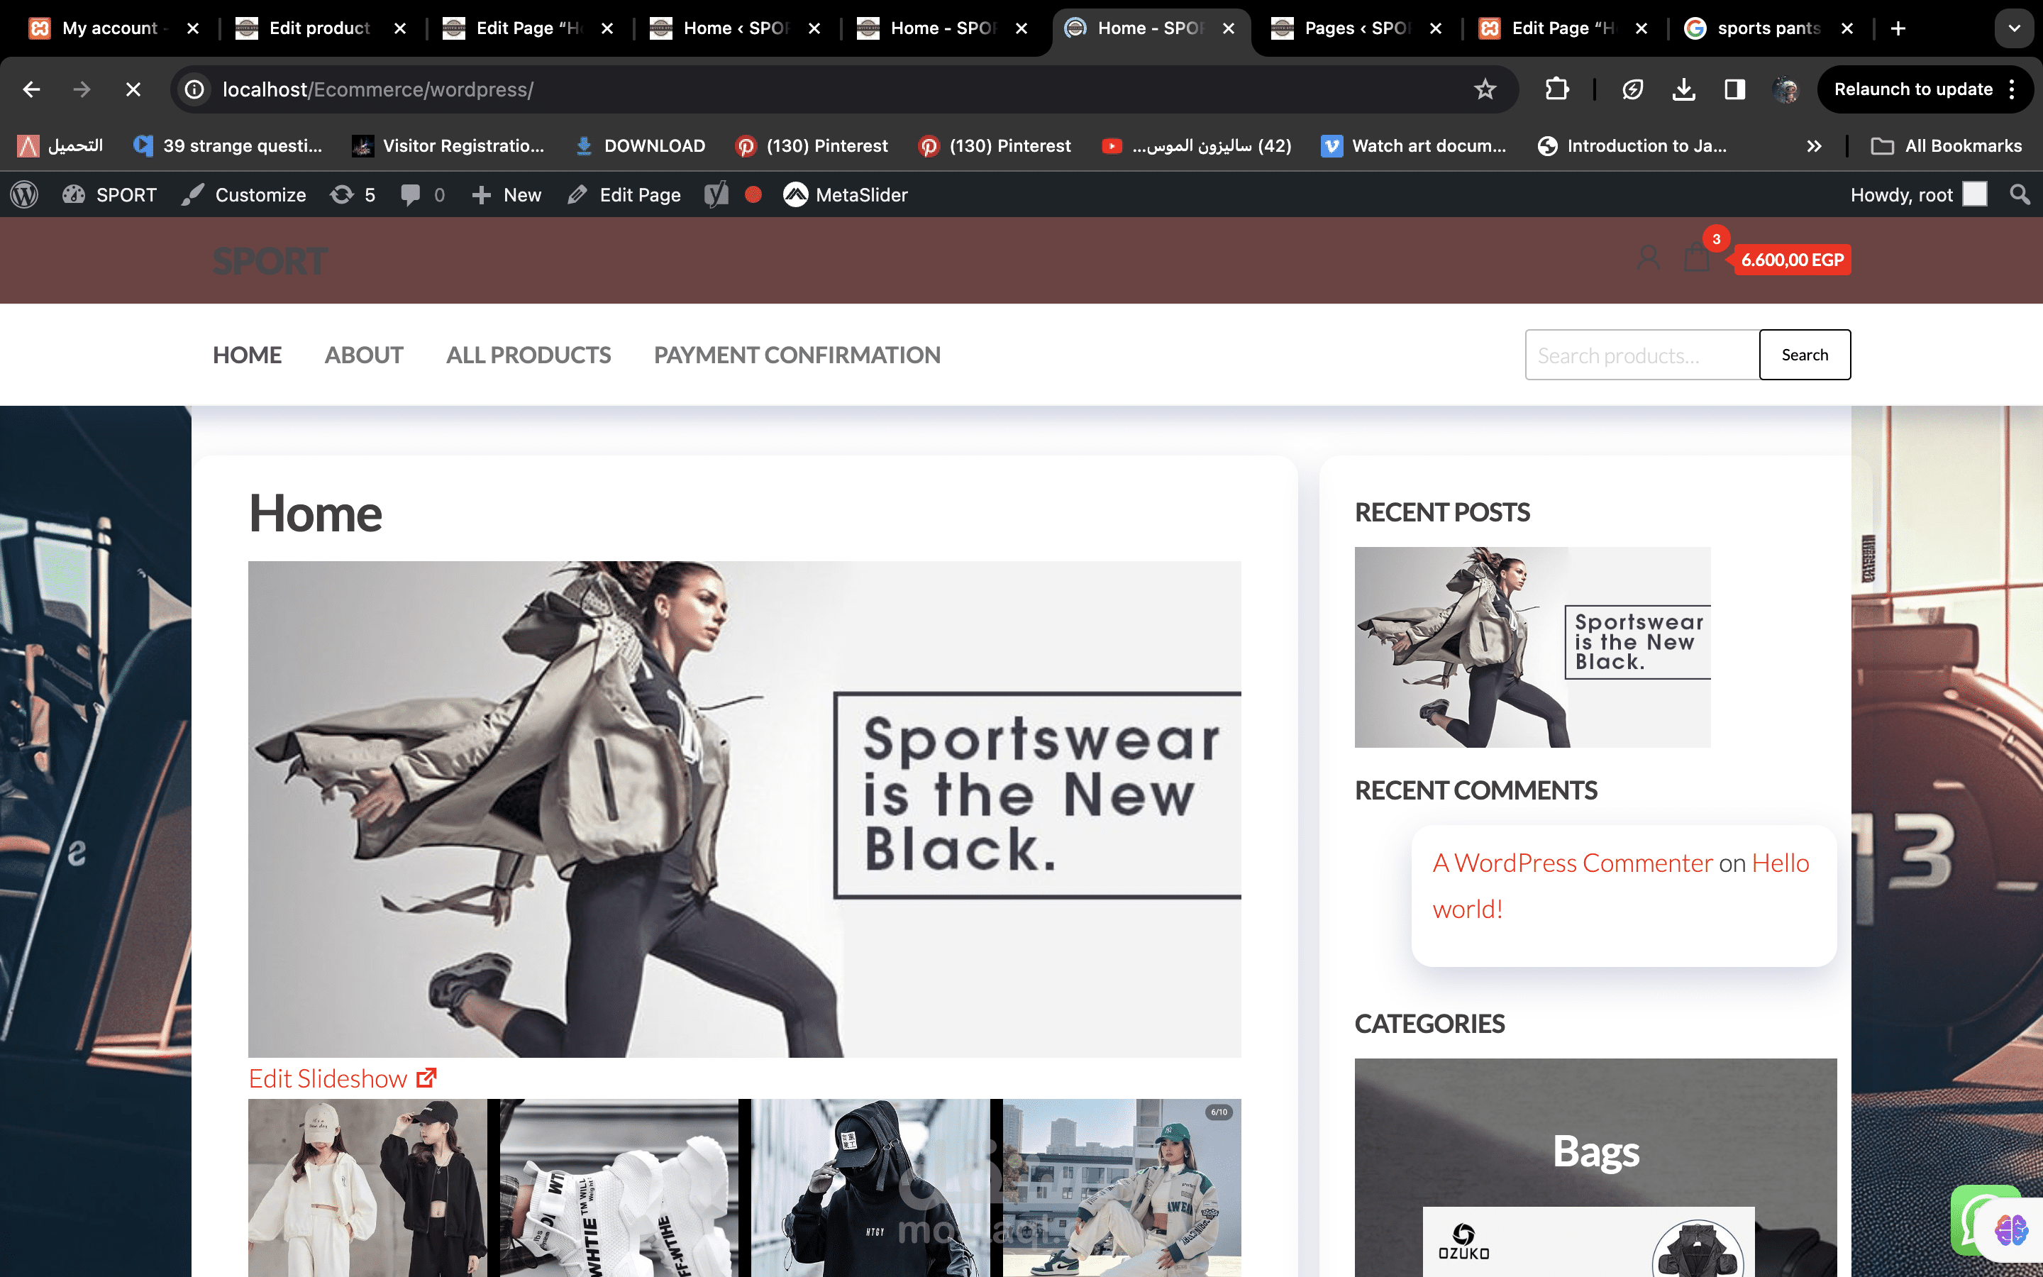The image size is (2043, 1277).
Task: Open the Visitor Registratio... bookmark
Action: (x=448, y=146)
